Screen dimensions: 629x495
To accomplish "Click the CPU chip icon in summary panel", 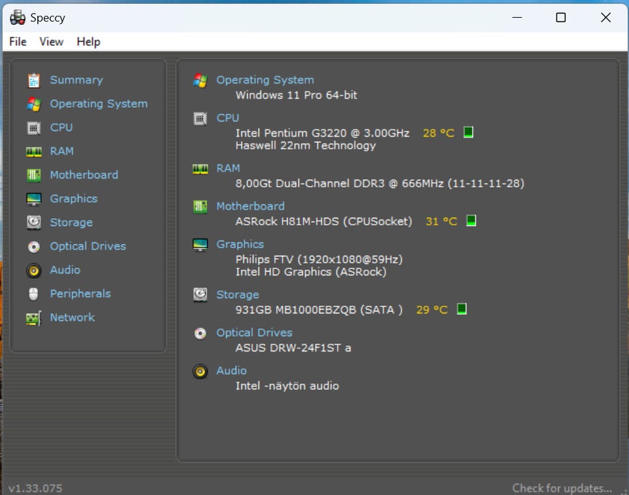I will tap(200, 119).
